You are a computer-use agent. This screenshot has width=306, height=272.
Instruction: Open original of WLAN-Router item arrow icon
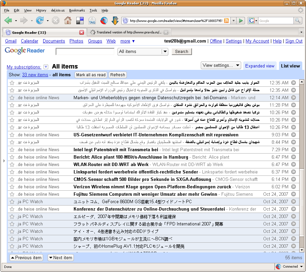click(x=294, y=164)
